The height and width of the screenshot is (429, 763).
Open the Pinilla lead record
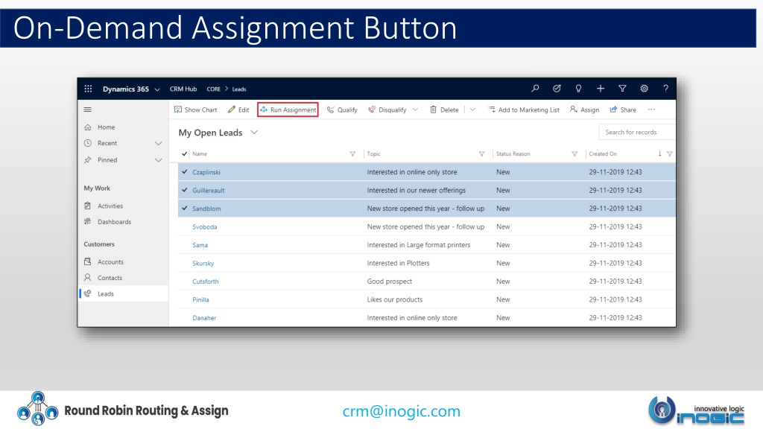click(200, 299)
